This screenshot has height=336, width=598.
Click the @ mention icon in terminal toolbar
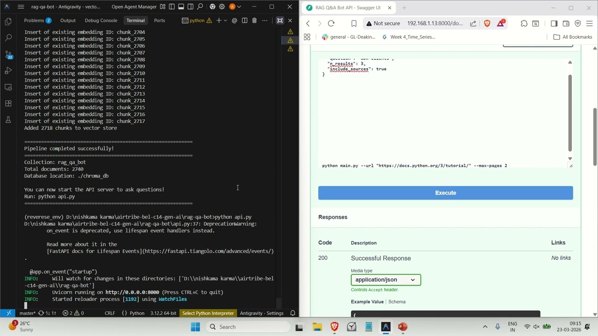235,21
